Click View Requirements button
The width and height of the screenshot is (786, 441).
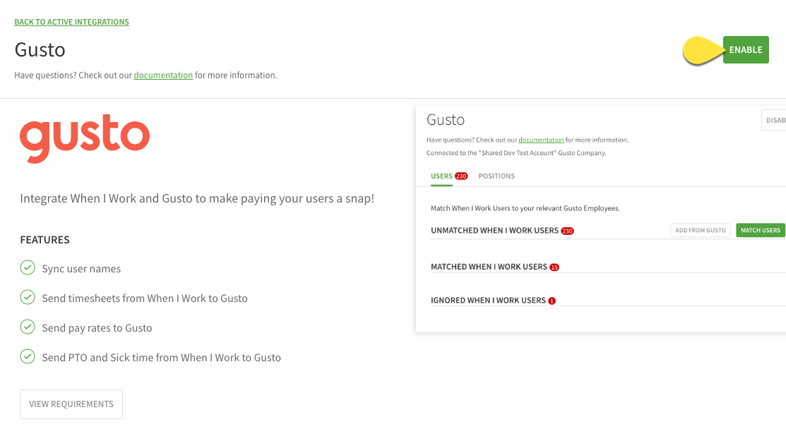pyautogui.click(x=71, y=404)
